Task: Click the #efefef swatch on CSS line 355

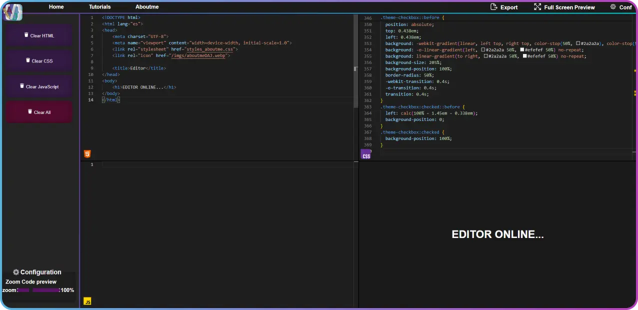Action: (525, 56)
